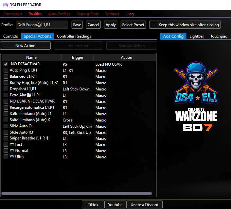Enable the YY Fast checkbox
This screenshot has height=209, width=231.
coord(6,144)
